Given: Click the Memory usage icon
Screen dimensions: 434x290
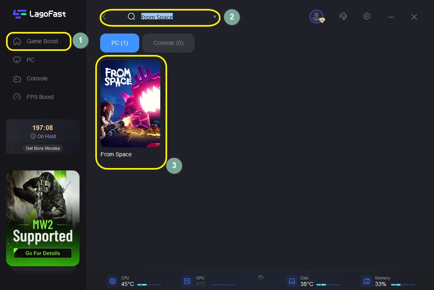Looking at the screenshot, I should point(367,281).
